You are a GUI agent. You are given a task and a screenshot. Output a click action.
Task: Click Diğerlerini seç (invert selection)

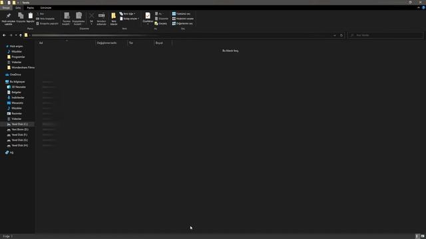click(182, 24)
